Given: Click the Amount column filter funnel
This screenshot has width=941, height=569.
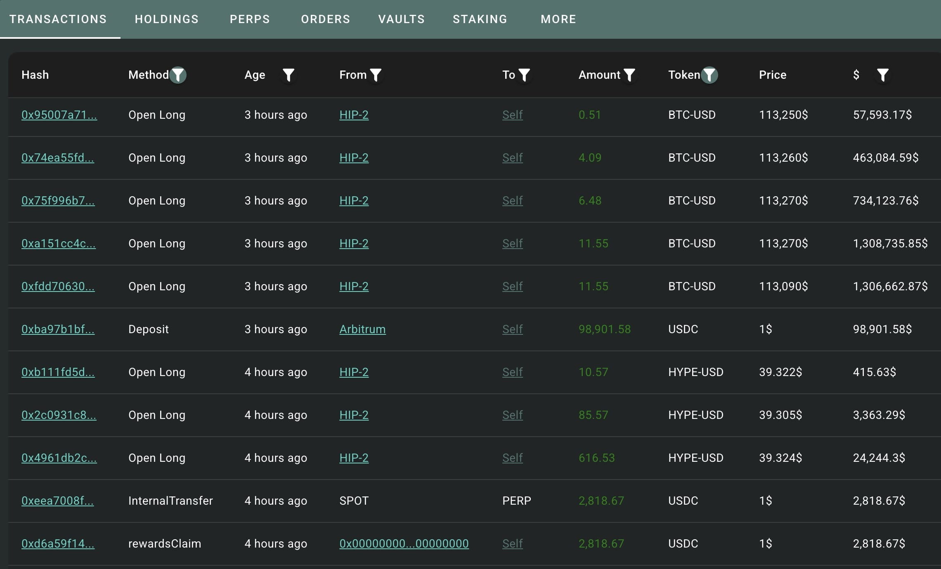Looking at the screenshot, I should tap(629, 75).
